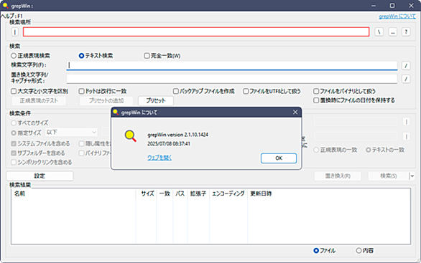Image resolution: width=421 pixels, height=263 pixels.
Task: Click the slash button beside 置き換え文字列 field
Action: (406, 79)
